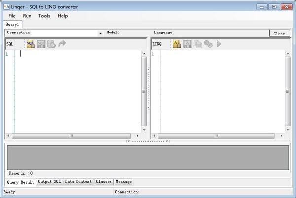Click SQL editor vertical scrollbar thumb
The width and height of the screenshot is (296, 198).
click(x=144, y=92)
